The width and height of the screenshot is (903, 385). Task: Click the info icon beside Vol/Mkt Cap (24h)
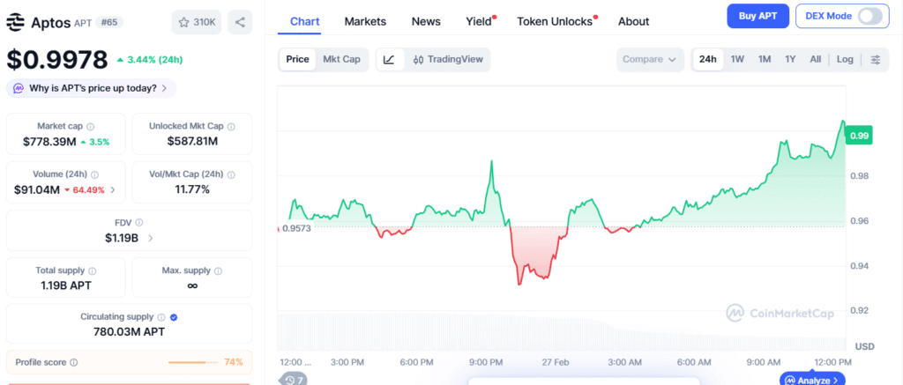(231, 174)
